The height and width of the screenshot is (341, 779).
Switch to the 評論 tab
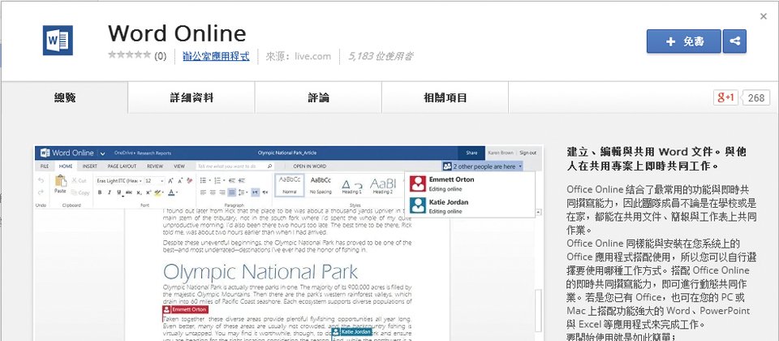tap(318, 97)
